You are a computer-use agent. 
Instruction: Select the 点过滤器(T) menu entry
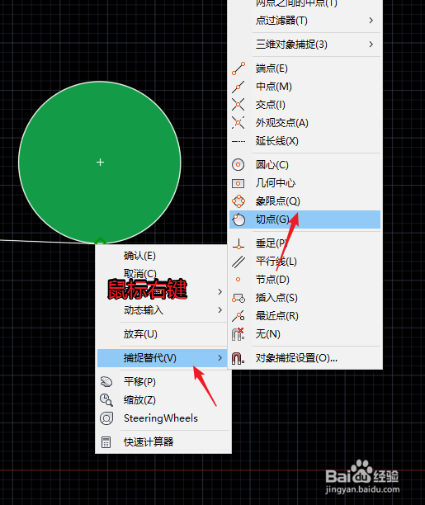(305, 21)
